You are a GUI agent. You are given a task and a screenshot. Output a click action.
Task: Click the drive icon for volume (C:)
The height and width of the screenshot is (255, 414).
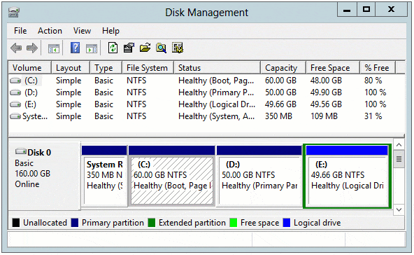[15, 81]
